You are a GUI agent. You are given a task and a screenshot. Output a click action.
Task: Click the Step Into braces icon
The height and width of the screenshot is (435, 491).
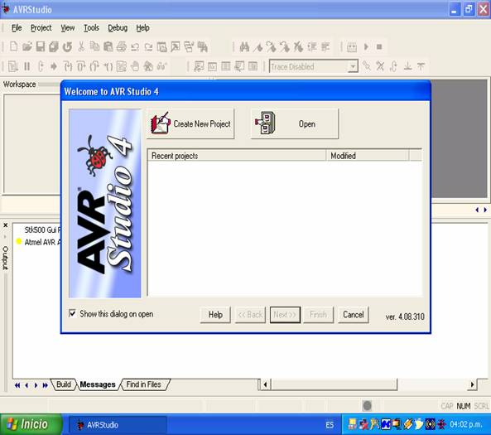click(x=68, y=66)
